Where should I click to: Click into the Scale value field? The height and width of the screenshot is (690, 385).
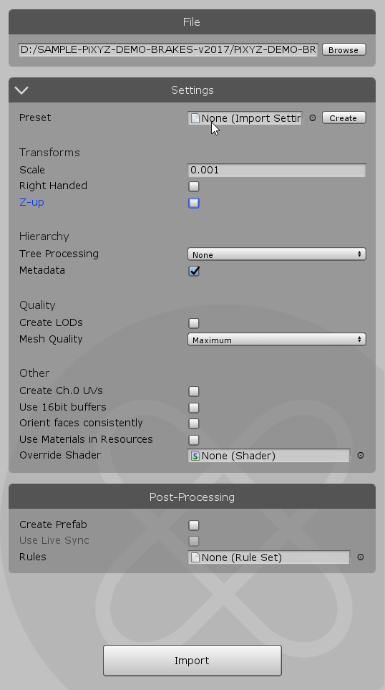point(277,171)
